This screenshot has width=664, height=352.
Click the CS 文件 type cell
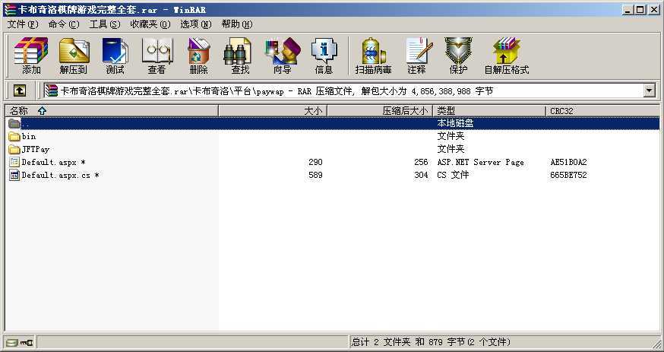[x=453, y=175]
